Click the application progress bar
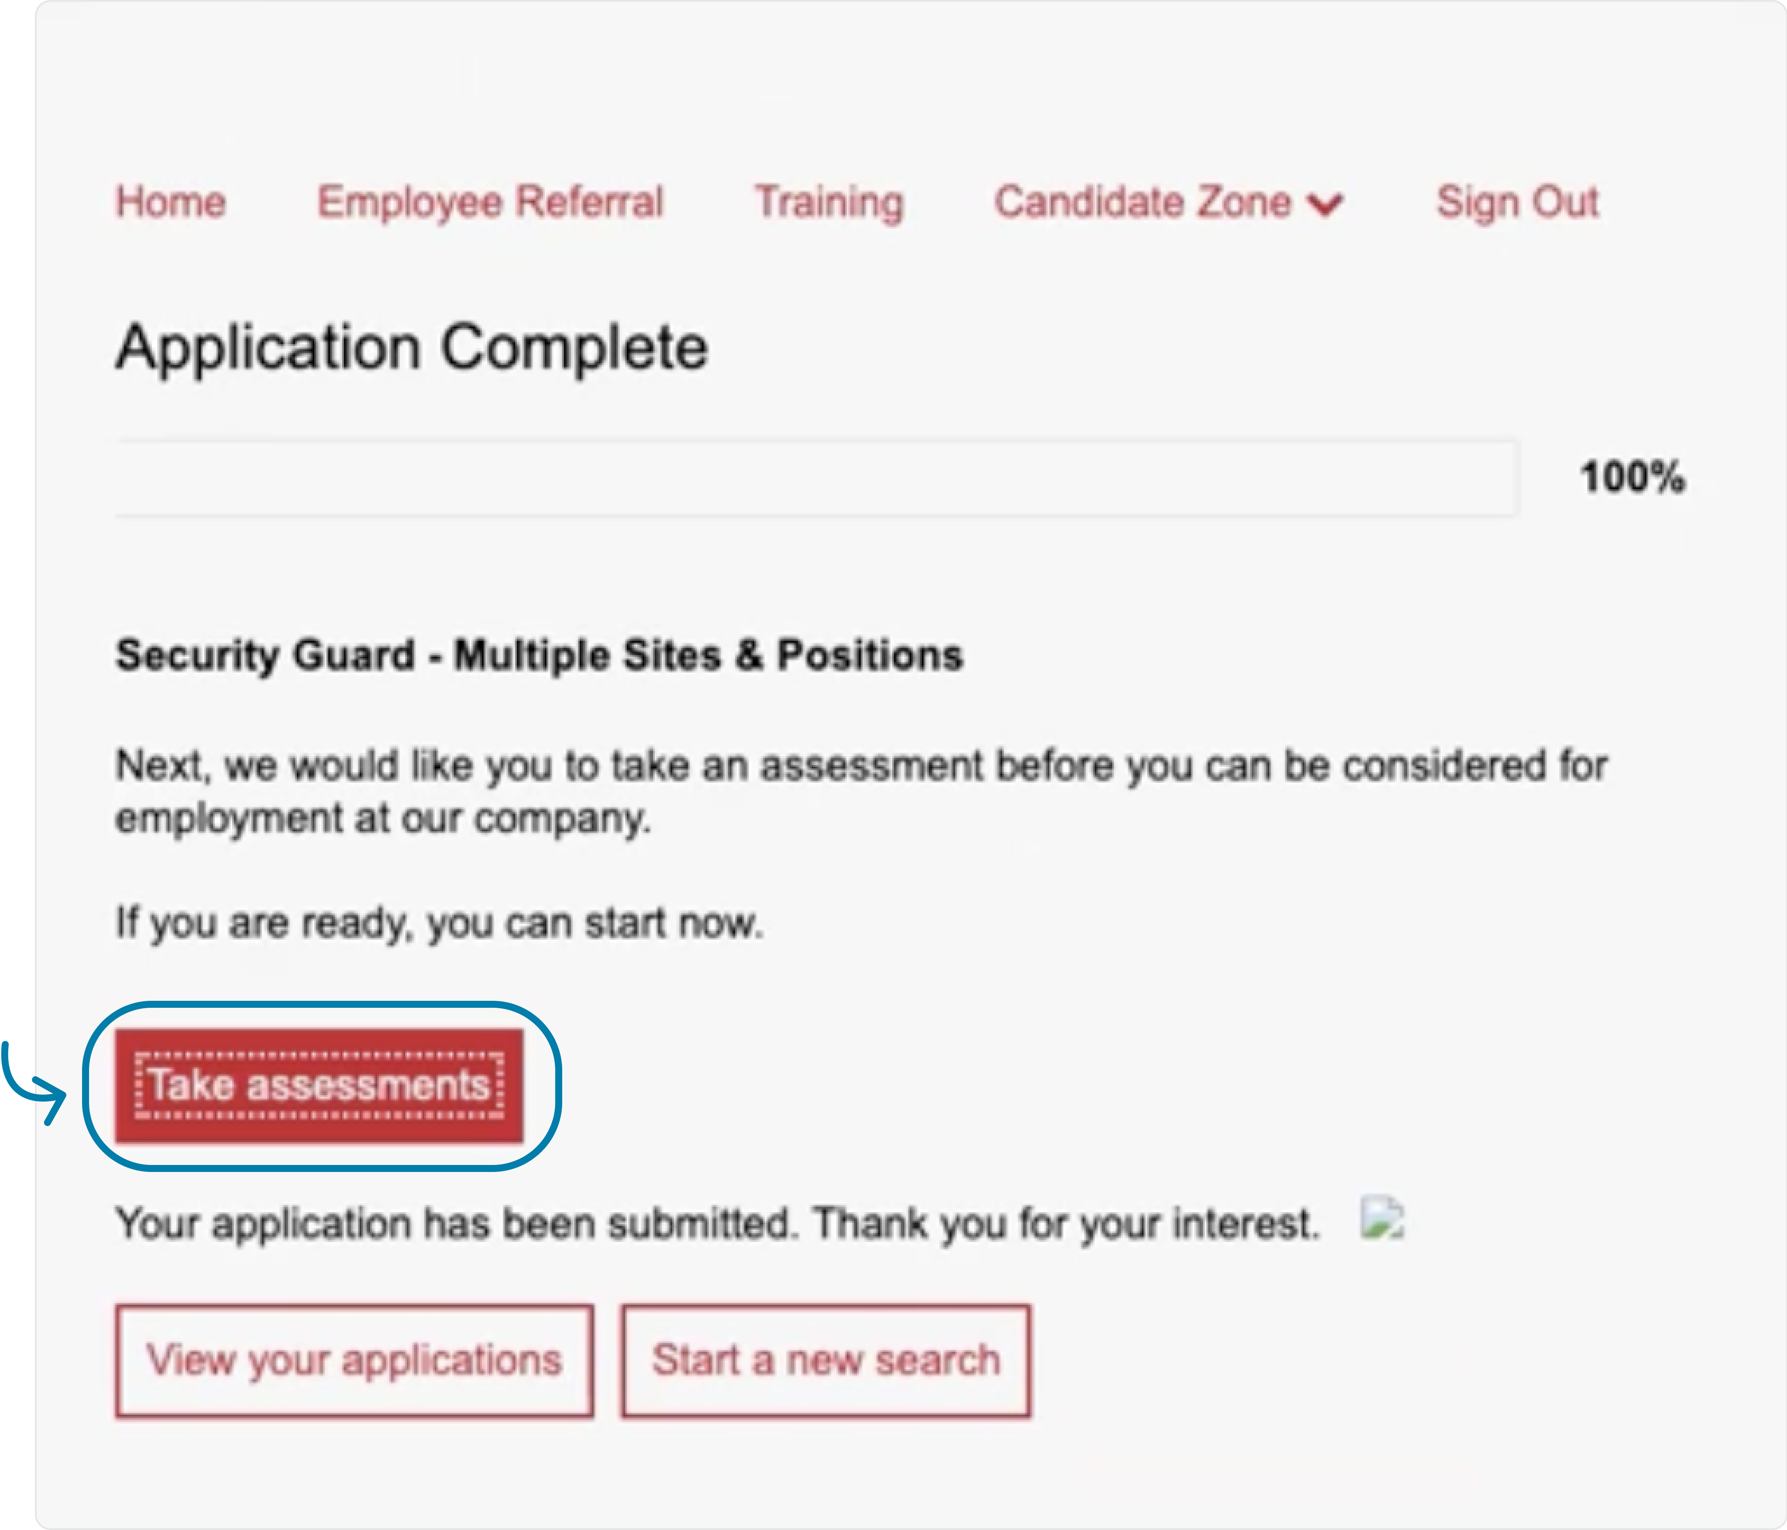The image size is (1787, 1530). tap(816, 478)
